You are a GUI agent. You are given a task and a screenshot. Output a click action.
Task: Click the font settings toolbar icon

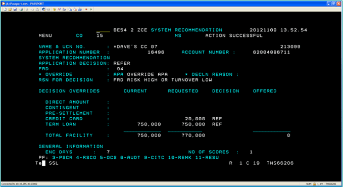59,9
